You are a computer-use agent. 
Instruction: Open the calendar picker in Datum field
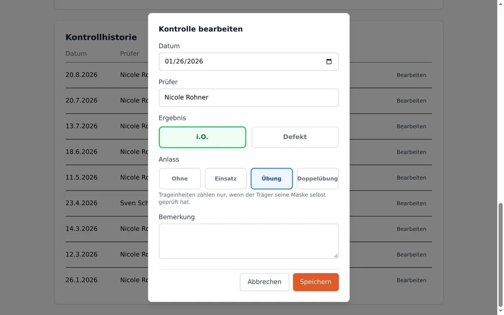[329, 62]
